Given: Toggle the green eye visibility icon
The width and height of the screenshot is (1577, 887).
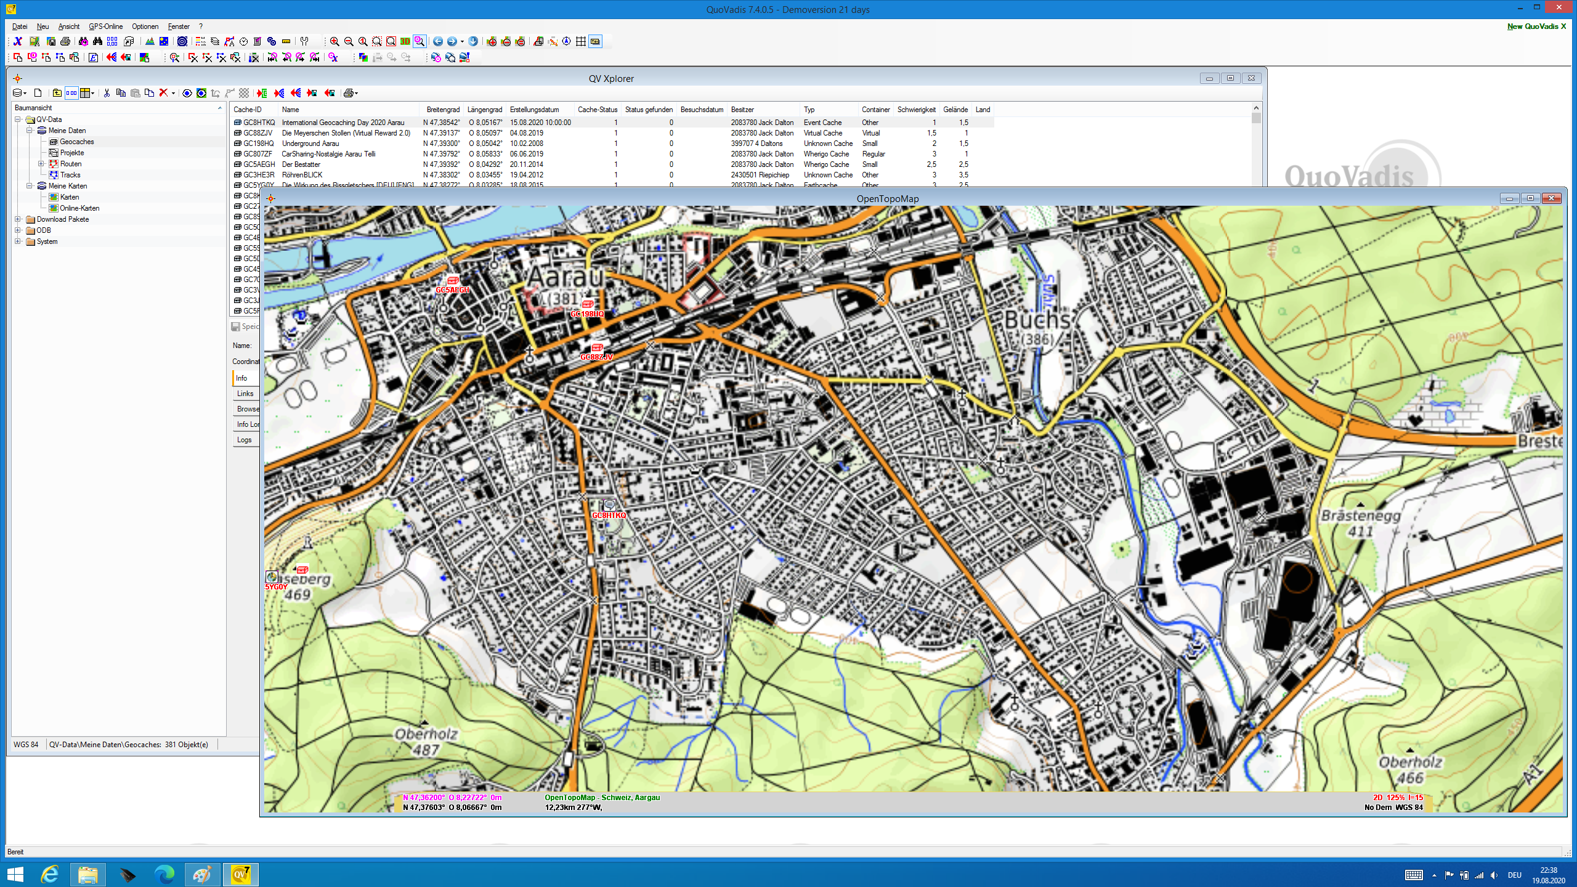Looking at the screenshot, I should click(201, 93).
